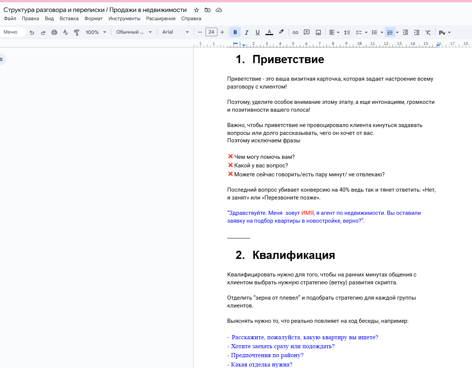Image resolution: width=472 pixels, height=368 pixels.
Task: Open the Формат menu
Action: coord(94,19)
